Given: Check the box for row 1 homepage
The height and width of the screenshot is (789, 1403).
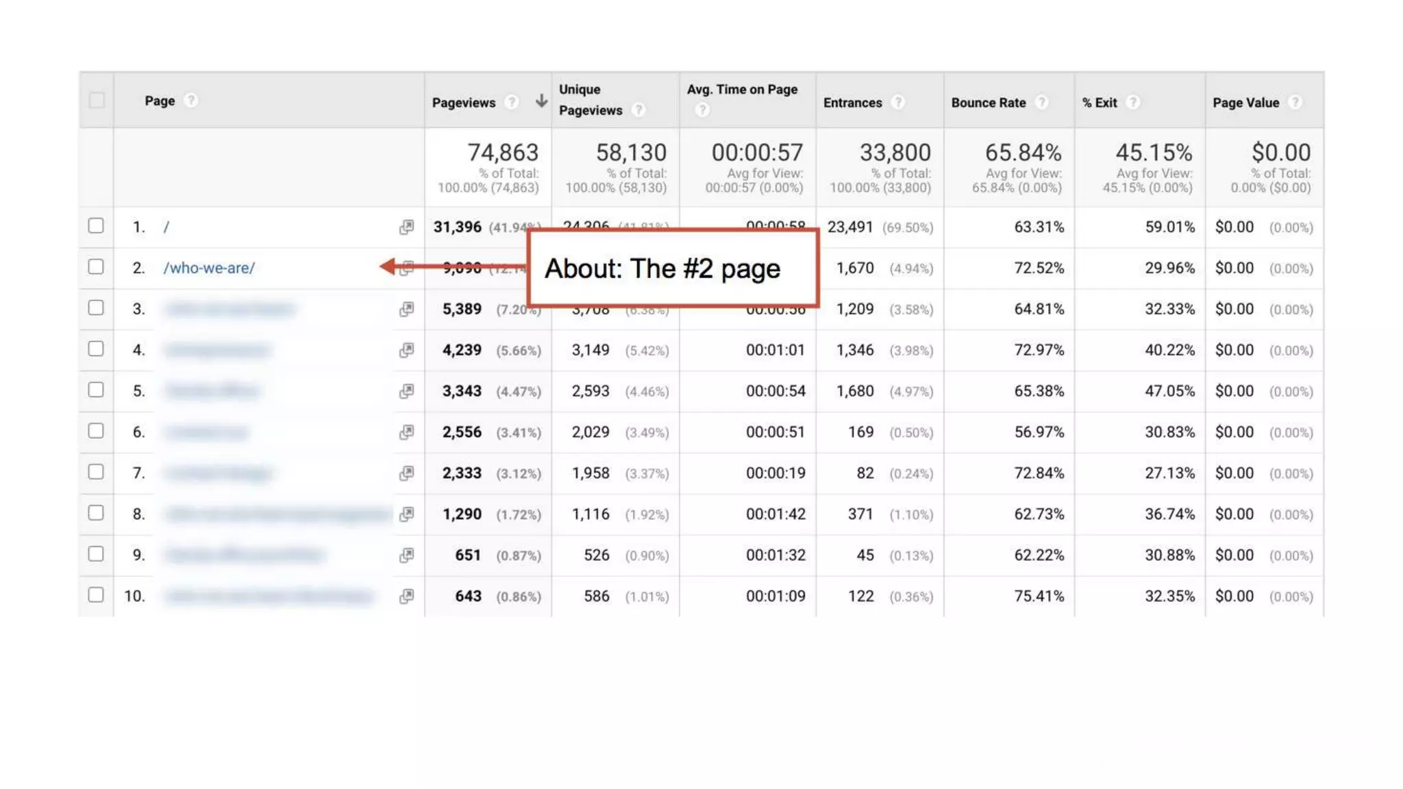Looking at the screenshot, I should [96, 226].
